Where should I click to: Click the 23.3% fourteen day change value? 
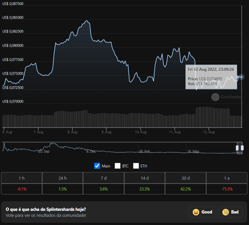point(145,189)
